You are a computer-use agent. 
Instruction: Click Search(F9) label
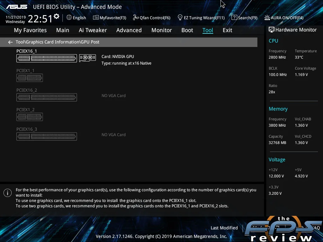(248, 18)
